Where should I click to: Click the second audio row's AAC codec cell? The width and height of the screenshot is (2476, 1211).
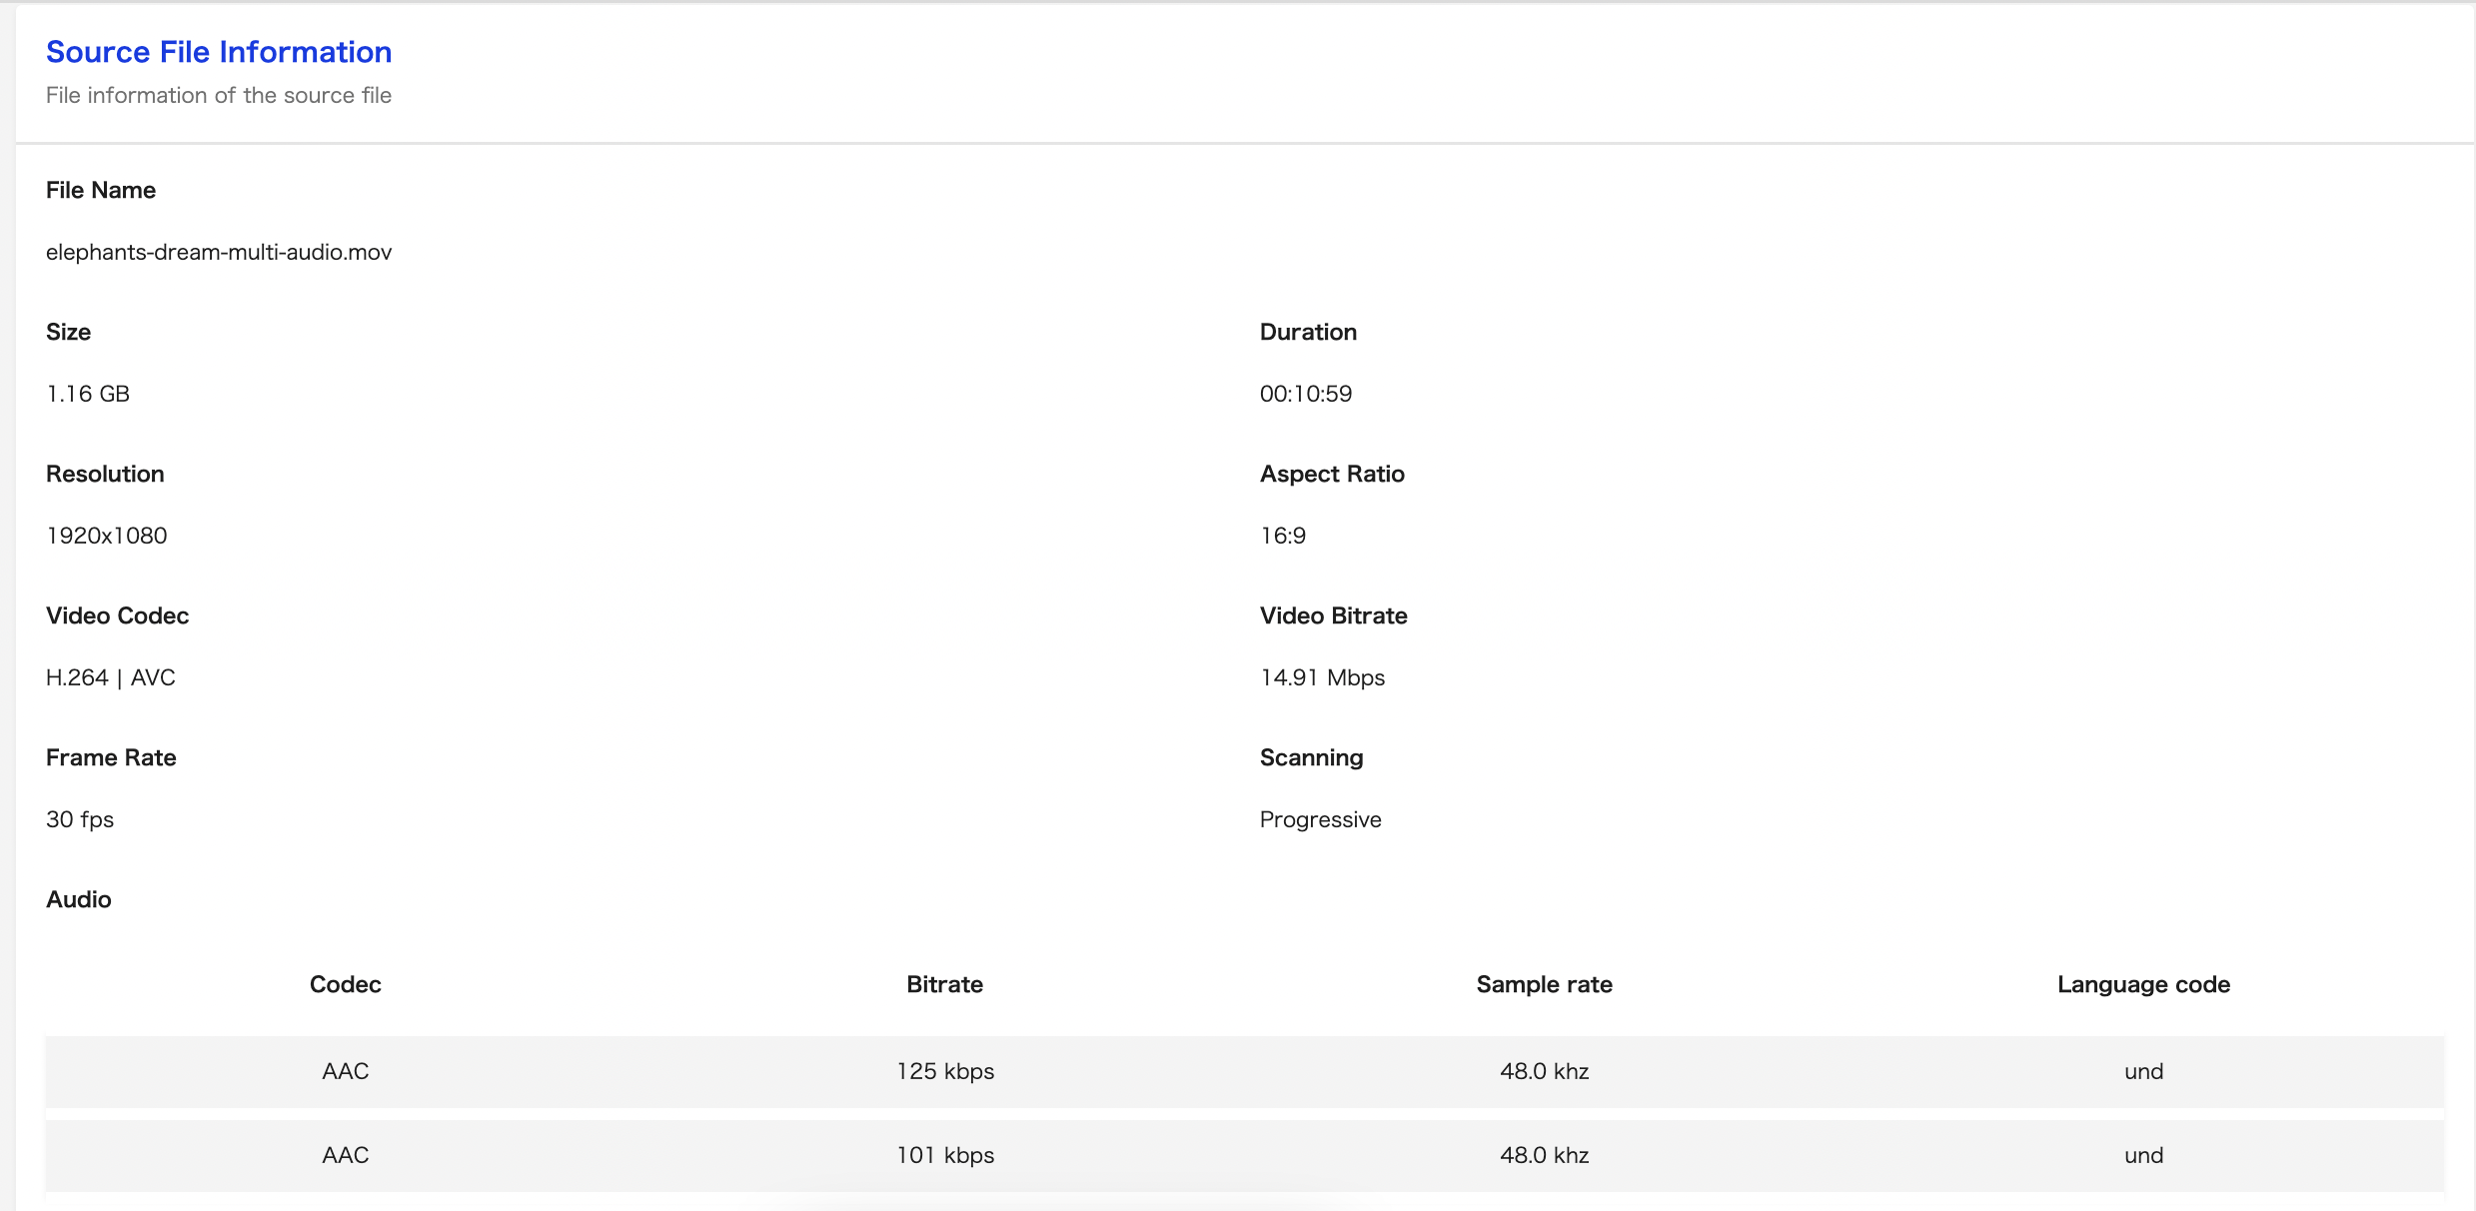346,1155
